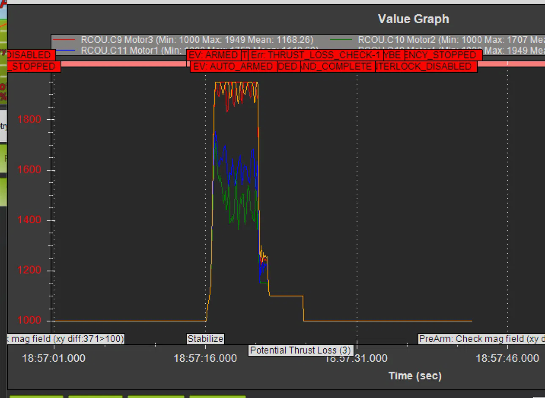The image size is (545, 398).
Task: Click the Value Graph title
Action: pyautogui.click(x=413, y=19)
